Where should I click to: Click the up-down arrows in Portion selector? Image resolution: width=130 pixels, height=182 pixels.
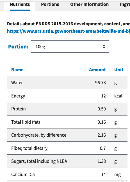[x=104, y=46]
